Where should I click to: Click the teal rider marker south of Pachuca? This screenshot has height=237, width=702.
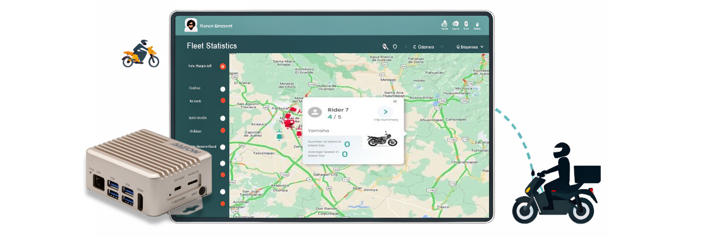(x=278, y=135)
